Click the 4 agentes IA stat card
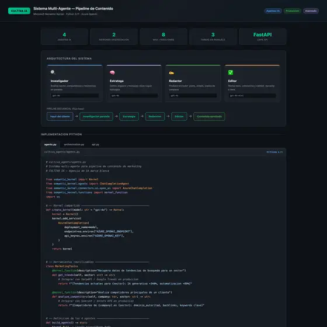The height and width of the screenshot is (327, 327). pyautogui.click(x=64, y=36)
